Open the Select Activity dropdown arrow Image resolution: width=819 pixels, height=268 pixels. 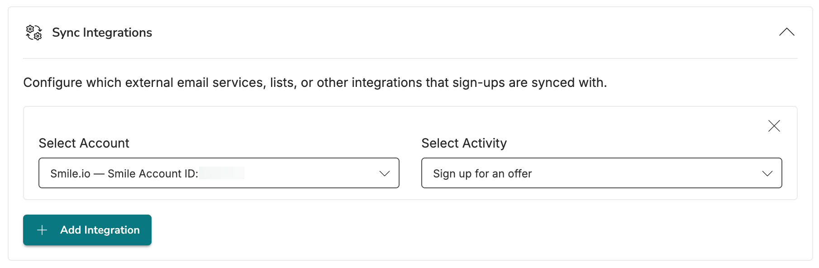click(767, 173)
